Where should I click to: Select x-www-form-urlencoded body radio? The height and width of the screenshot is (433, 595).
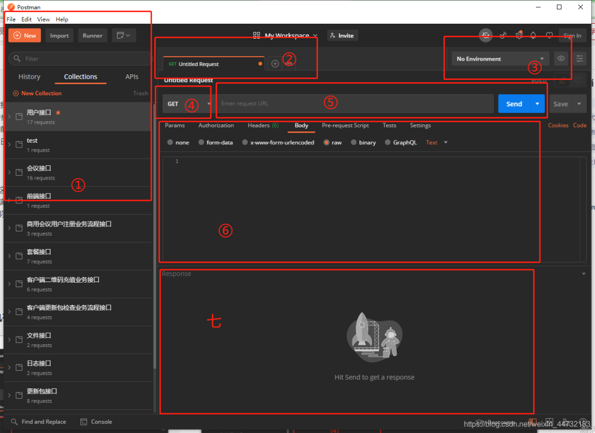[245, 142]
